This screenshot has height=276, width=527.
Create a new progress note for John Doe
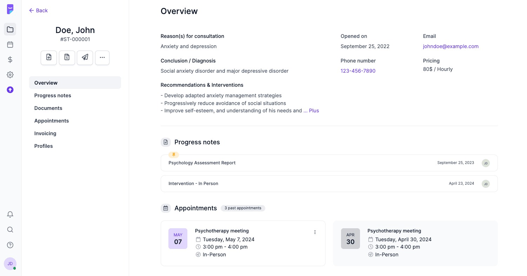(49, 58)
